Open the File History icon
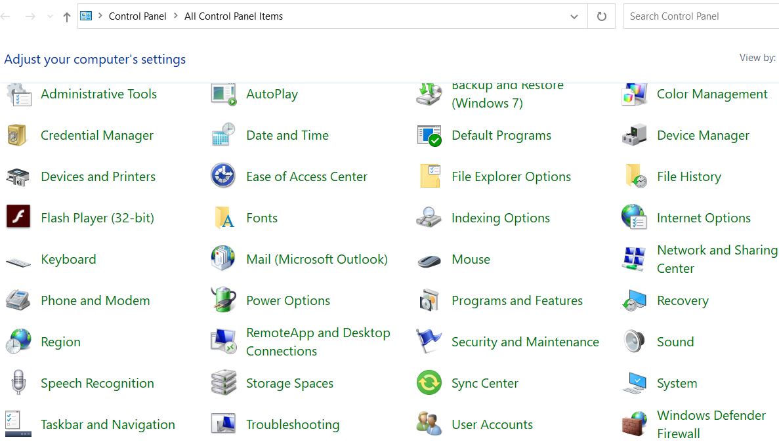 636,176
